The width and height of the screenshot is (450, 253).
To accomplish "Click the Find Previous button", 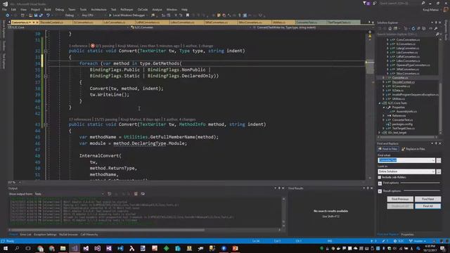I will (x=400, y=199).
